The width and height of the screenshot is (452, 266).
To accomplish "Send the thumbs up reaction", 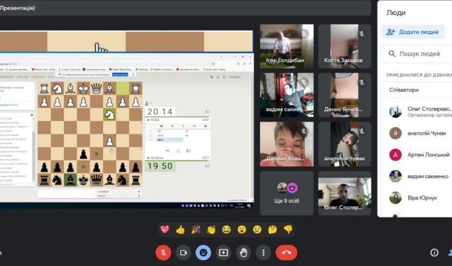I will click(x=180, y=229).
